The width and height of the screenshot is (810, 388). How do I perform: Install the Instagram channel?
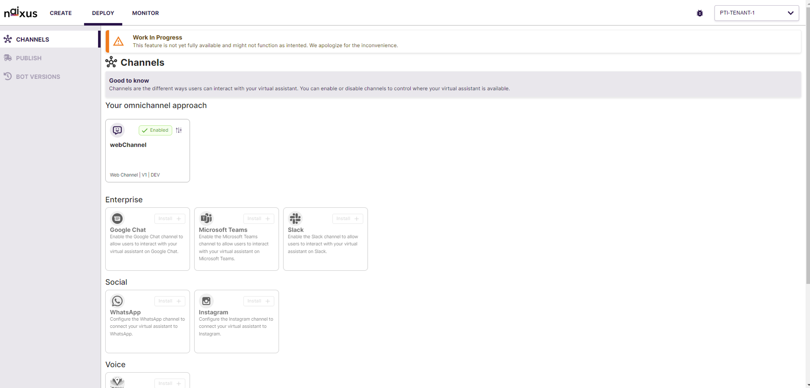point(259,301)
